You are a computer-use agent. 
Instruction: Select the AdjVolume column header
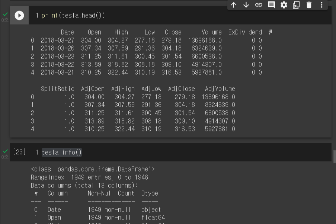220,89
